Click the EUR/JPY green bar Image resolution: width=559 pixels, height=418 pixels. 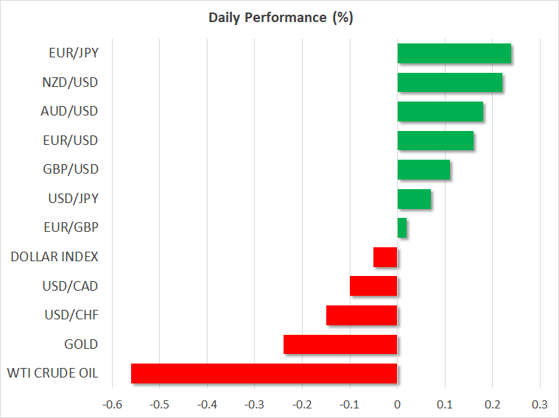(x=454, y=54)
